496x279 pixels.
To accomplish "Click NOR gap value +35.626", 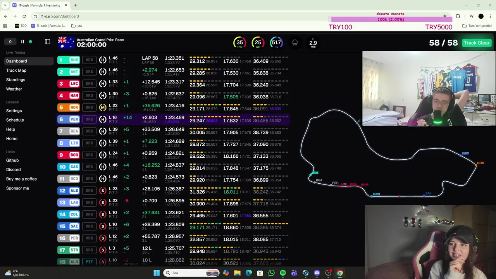I will (x=151, y=105).
